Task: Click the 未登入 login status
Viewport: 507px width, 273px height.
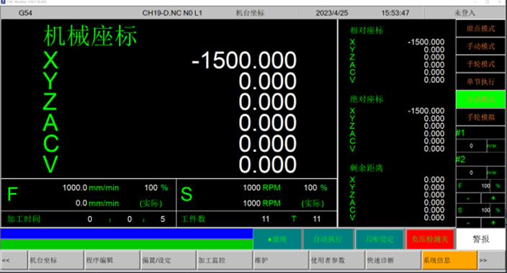Action: (x=465, y=13)
